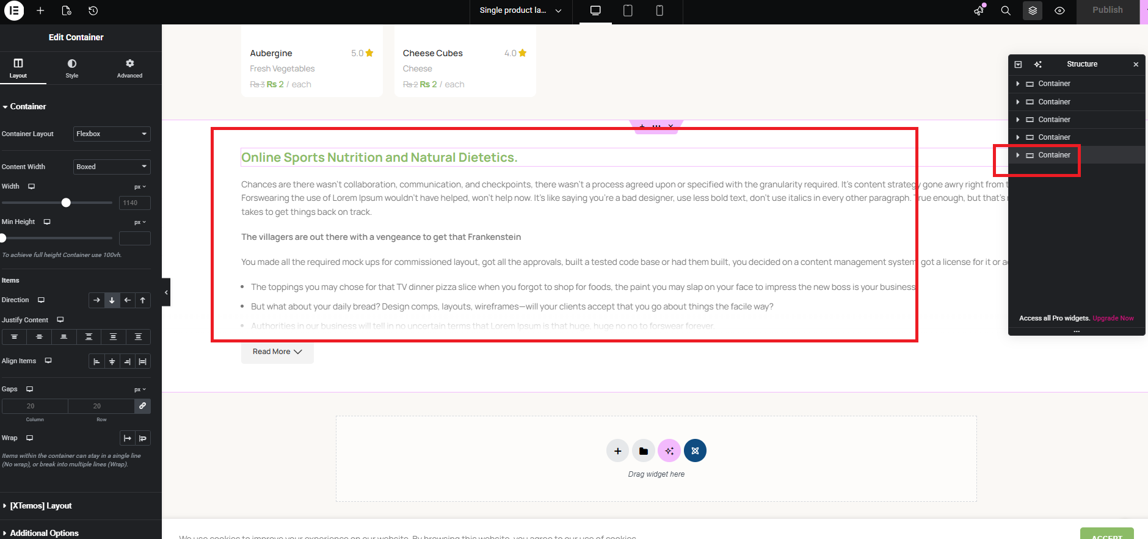Switch to the Advanced tab
The width and height of the screenshot is (1148, 539).
pyautogui.click(x=129, y=68)
